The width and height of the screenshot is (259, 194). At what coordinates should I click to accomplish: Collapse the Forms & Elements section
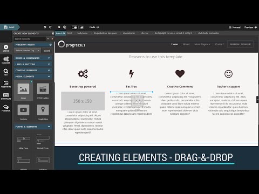coord(33,127)
